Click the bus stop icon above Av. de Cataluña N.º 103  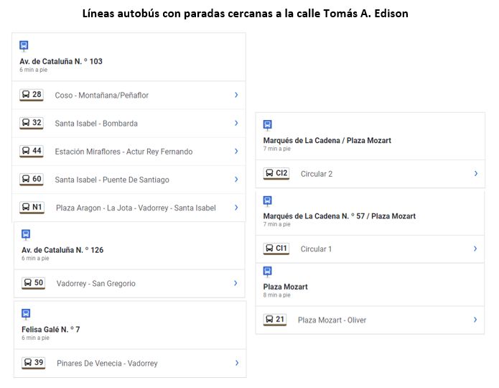coord(24,45)
